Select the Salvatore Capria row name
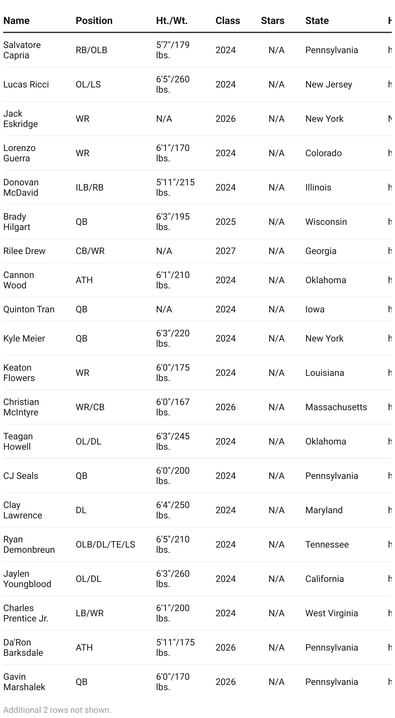The image size is (395, 718). [x=22, y=50]
